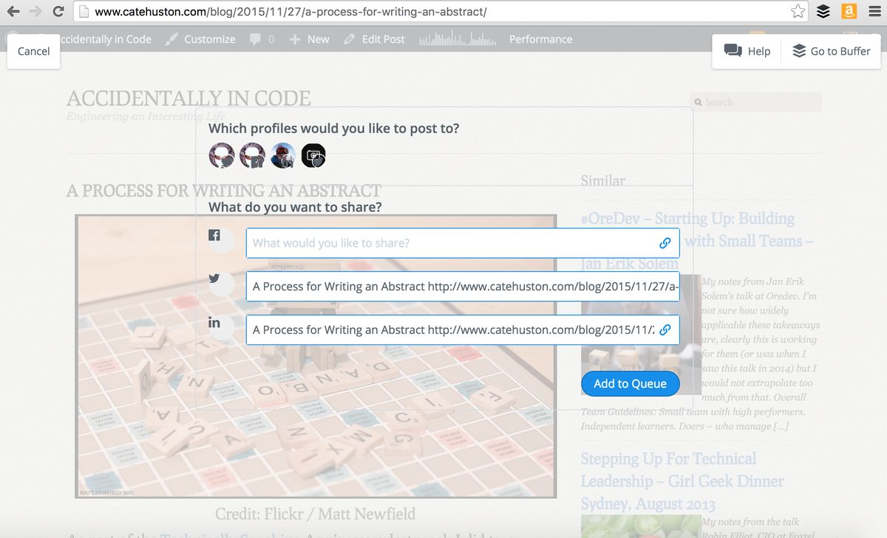
Task: Click the link icon in the LinkedIn share field
Action: [665, 330]
